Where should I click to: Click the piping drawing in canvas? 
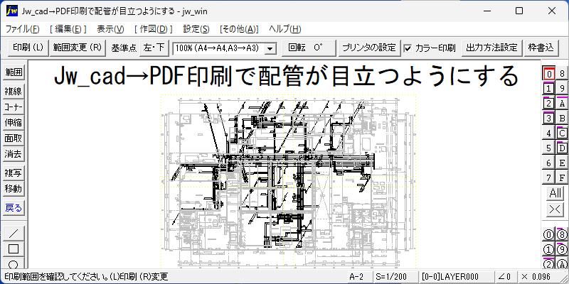(x=288, y=181)
